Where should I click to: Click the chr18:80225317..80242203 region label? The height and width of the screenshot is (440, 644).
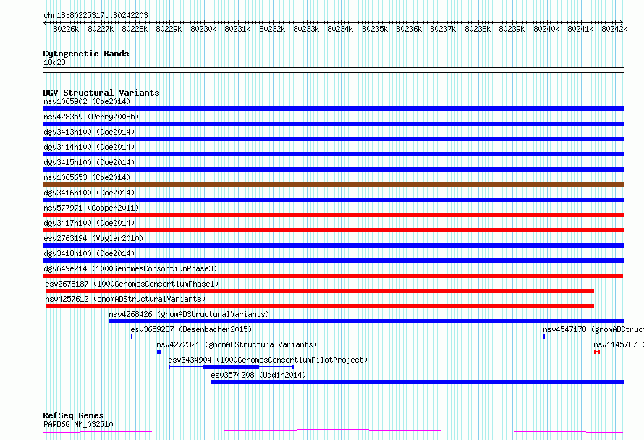(x=96, y=15)
